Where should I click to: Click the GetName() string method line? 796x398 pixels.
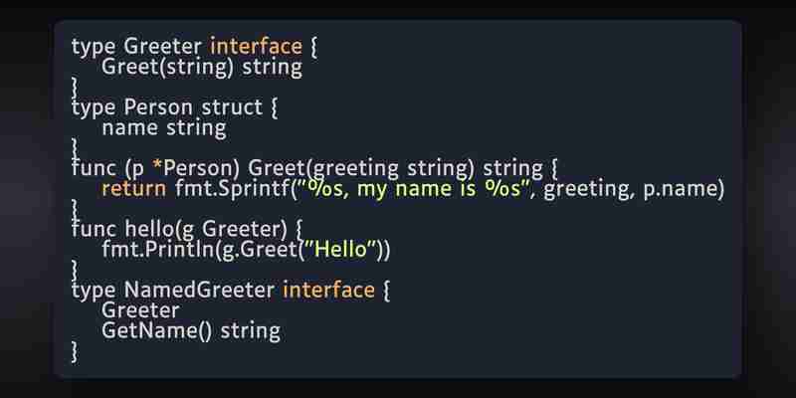(191, 331)
